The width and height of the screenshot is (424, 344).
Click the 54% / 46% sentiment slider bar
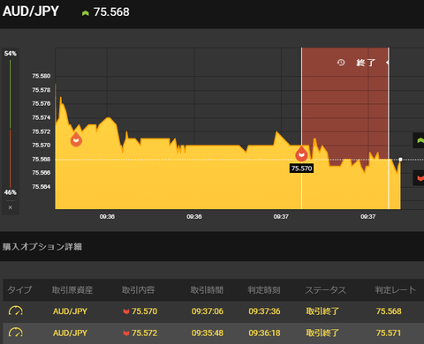tap(11, 123)
